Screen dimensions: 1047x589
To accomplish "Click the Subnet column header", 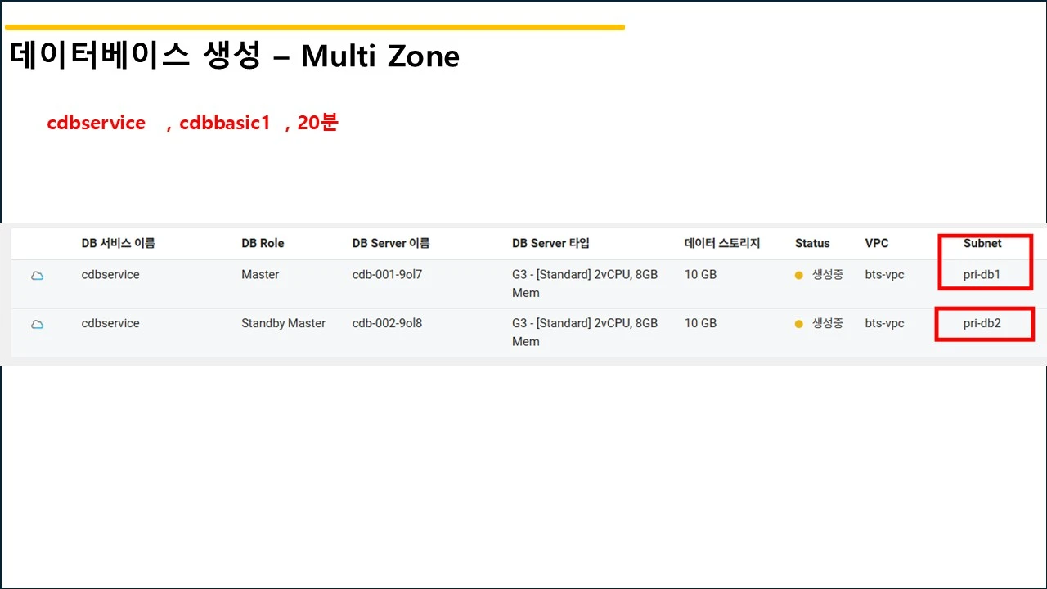I will click(x=982, y=243).
